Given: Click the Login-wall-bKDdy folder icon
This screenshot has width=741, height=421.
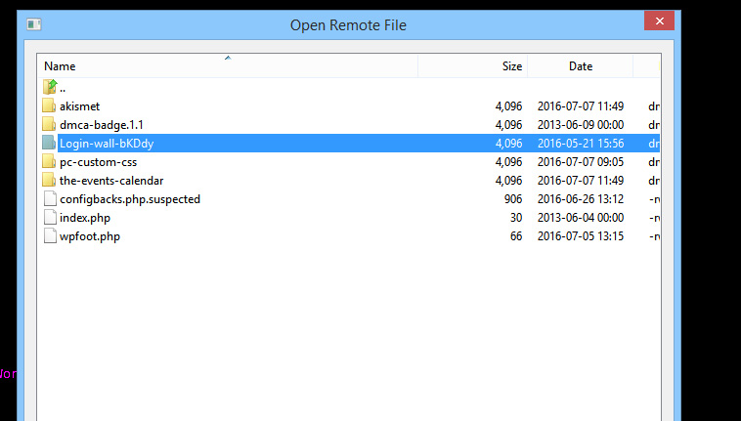Looking at the screenshot, I should [x=50, y=143].
